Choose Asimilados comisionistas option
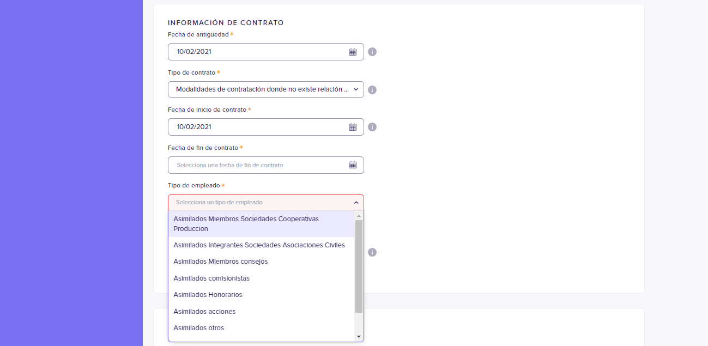Viewport: 708px width, 346px height. pos(262,278)
